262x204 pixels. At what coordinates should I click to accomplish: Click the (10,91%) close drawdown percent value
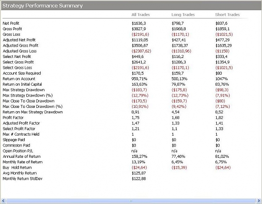coord(140,107)
